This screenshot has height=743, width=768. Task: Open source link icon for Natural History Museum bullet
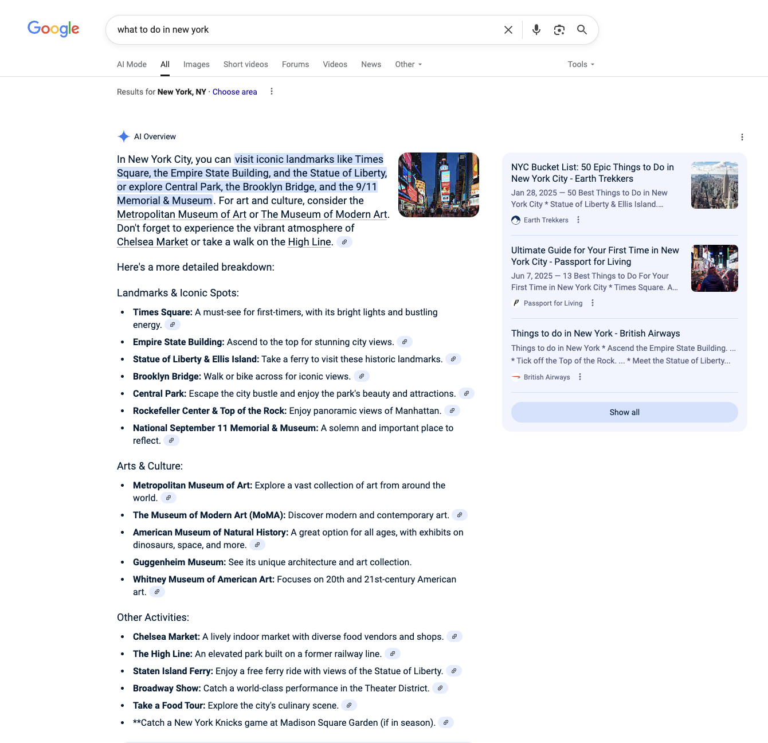tap(257, 545)
